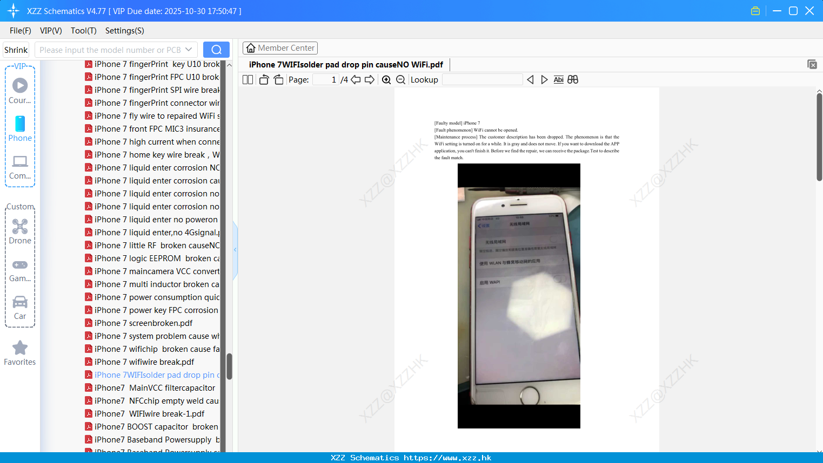Go to the previous PDF page
The width and height of the screenshot is (823, 463).
[x=356, y=80]
